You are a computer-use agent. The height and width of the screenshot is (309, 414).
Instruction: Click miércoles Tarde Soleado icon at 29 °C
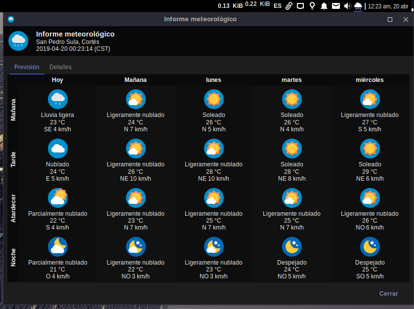[370, 149]
